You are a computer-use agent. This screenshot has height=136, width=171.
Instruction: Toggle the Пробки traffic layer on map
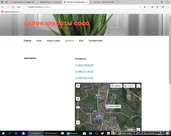click(x=116, y=86)
